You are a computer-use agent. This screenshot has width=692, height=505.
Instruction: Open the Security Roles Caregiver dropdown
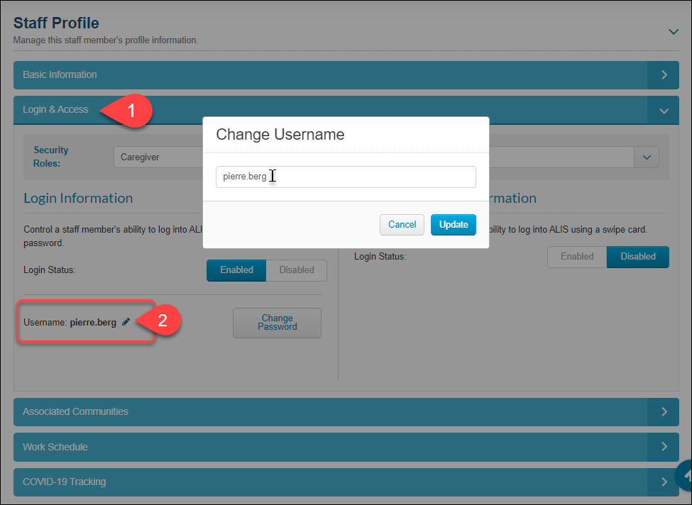[x=158, y=157]
